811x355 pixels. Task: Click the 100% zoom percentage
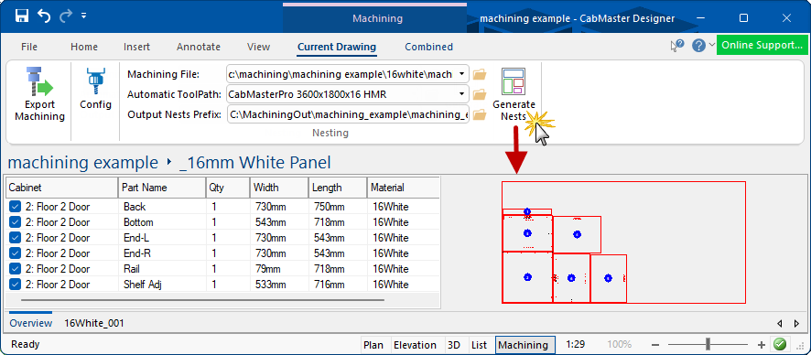619,344
